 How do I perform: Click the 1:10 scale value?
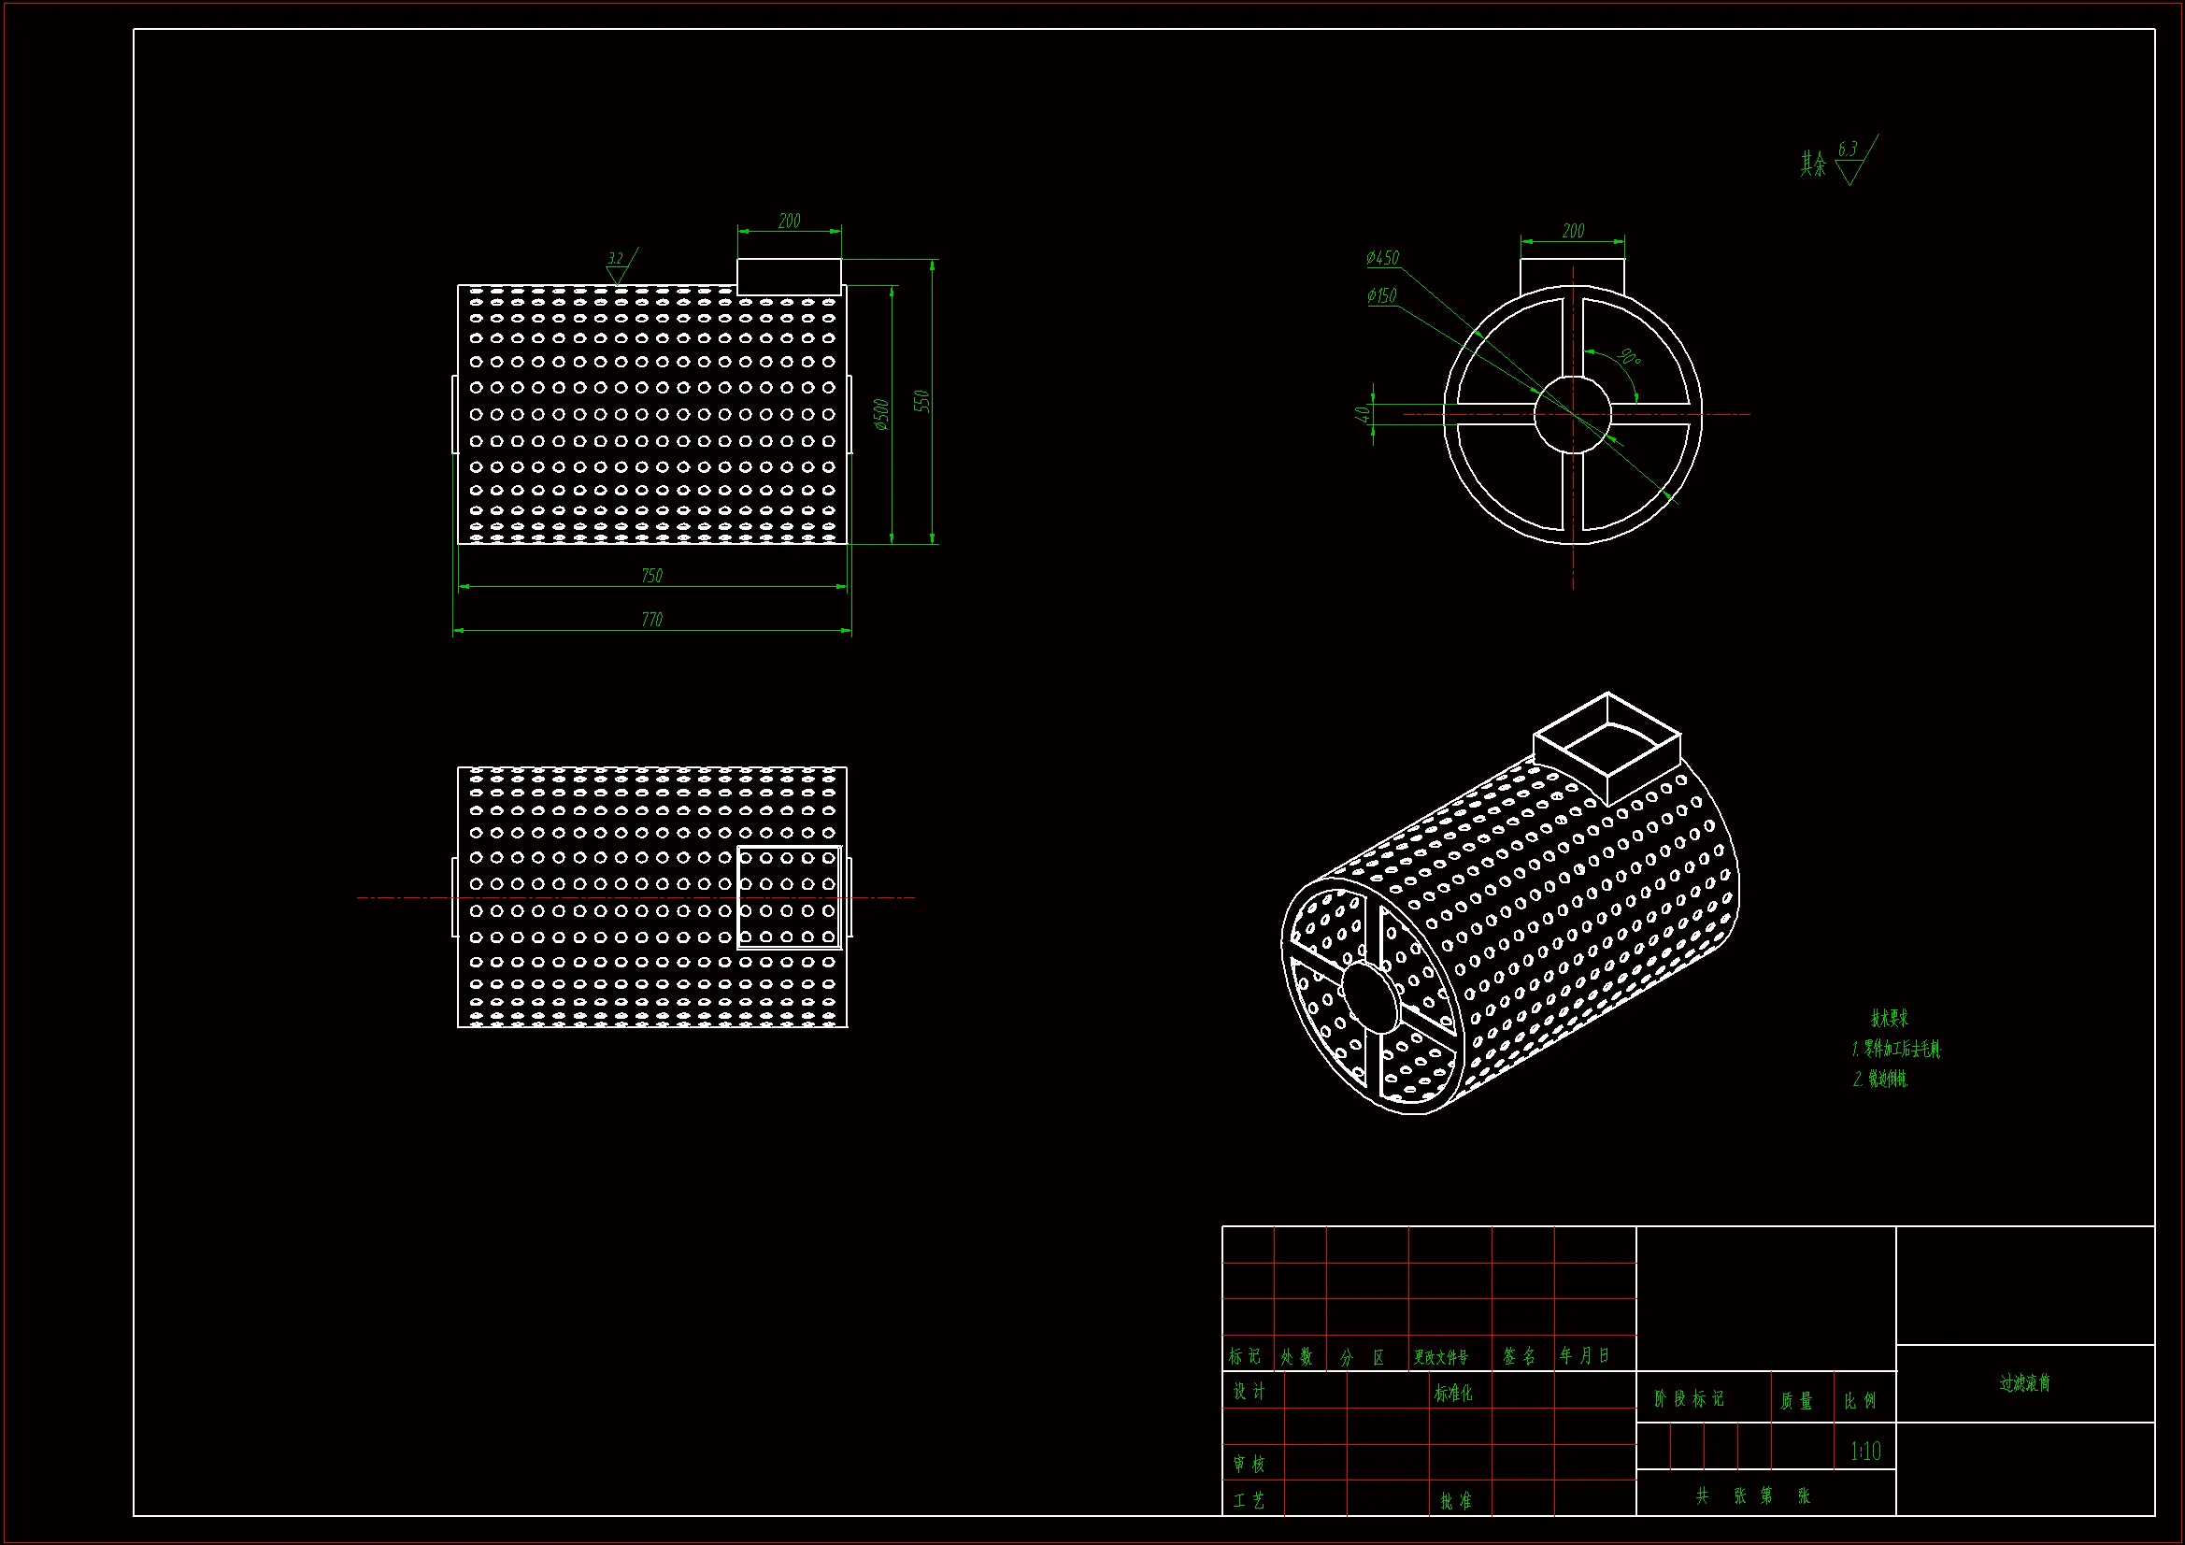pos(1865,1451)
